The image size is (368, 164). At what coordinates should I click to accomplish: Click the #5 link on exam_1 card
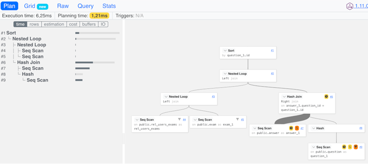click(242, 120)
